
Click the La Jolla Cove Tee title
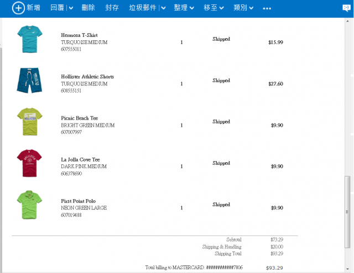pos(80,159)
